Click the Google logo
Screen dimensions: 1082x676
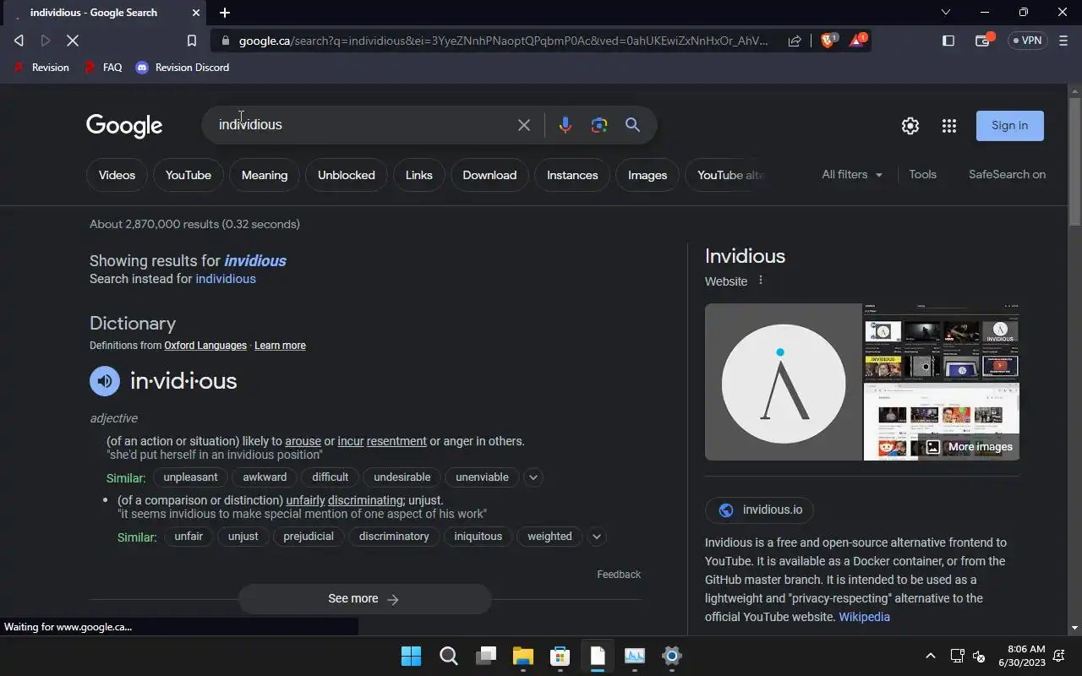coord(124,125)
